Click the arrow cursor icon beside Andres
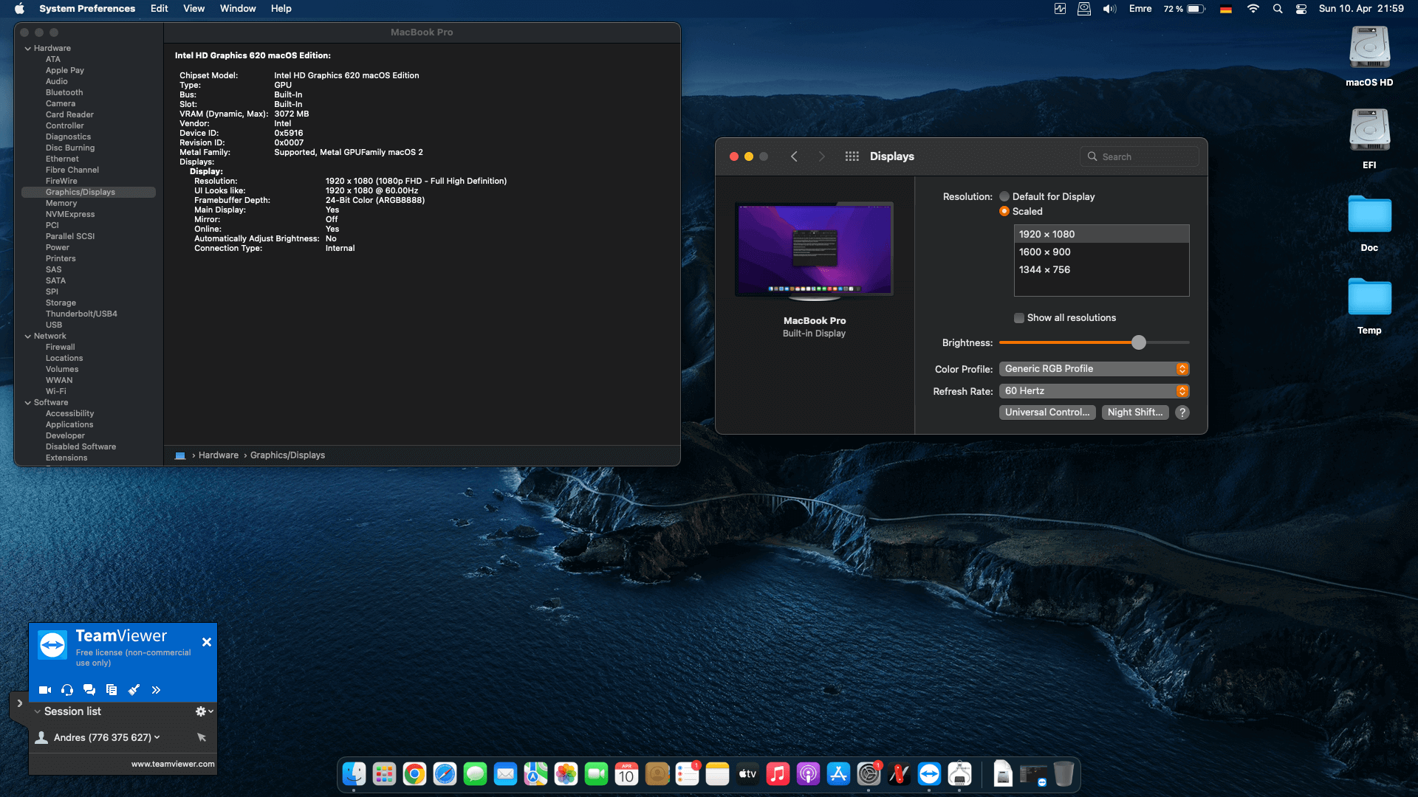The height and width of the screenshot is (797, 1418). 202,737
